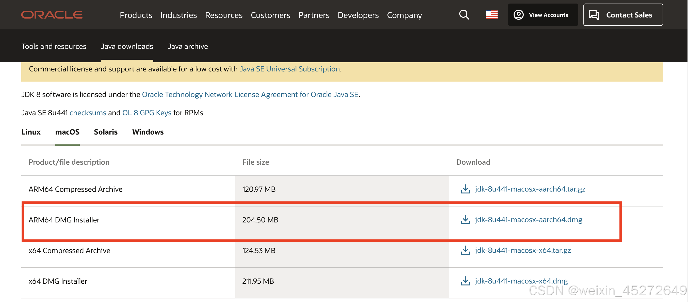Click the US flag country selector
Screen dimensions: 688x302
(492, 15)
